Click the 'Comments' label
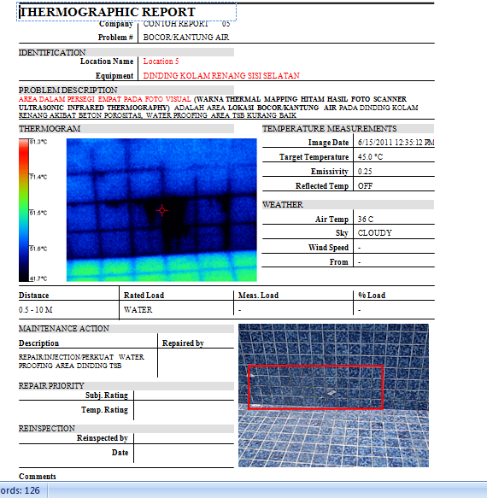The width and height of the screenshot is (487, 498). [x=38, y=477]
